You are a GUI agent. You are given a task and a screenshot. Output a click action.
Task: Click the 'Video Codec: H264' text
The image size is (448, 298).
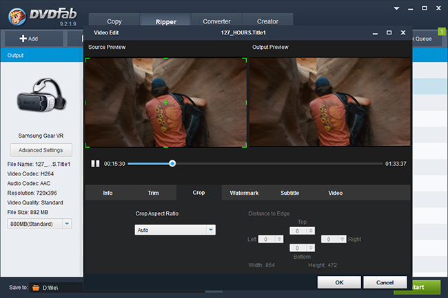coord(30,173)
